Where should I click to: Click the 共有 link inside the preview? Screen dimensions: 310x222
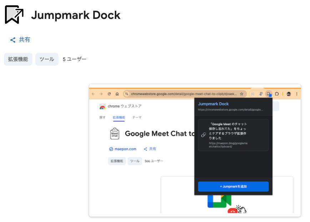(150, 149)
